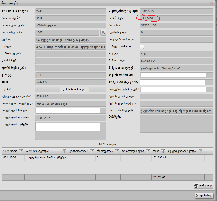Open filter on CPV კოდი column
Screen dimensions: 217x201
coord(21,151)
